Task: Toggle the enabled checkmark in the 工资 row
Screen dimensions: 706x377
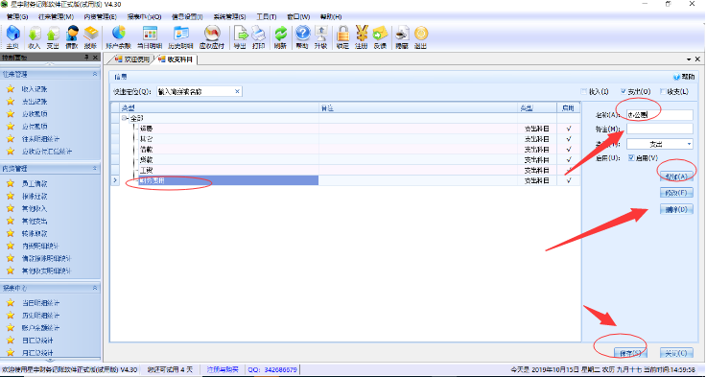Action: coord(569,170)
